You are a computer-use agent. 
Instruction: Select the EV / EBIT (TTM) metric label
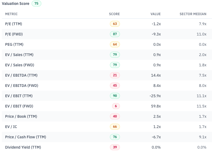click(19, 96)
